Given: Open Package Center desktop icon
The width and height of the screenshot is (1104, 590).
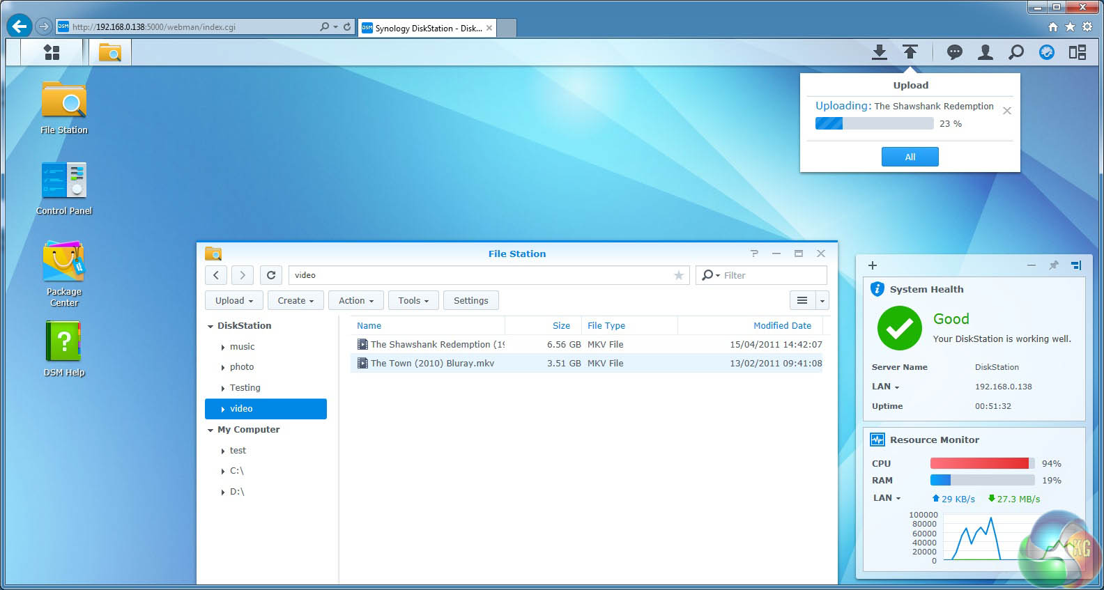Looking at the screenshot, I should point(63,263).
